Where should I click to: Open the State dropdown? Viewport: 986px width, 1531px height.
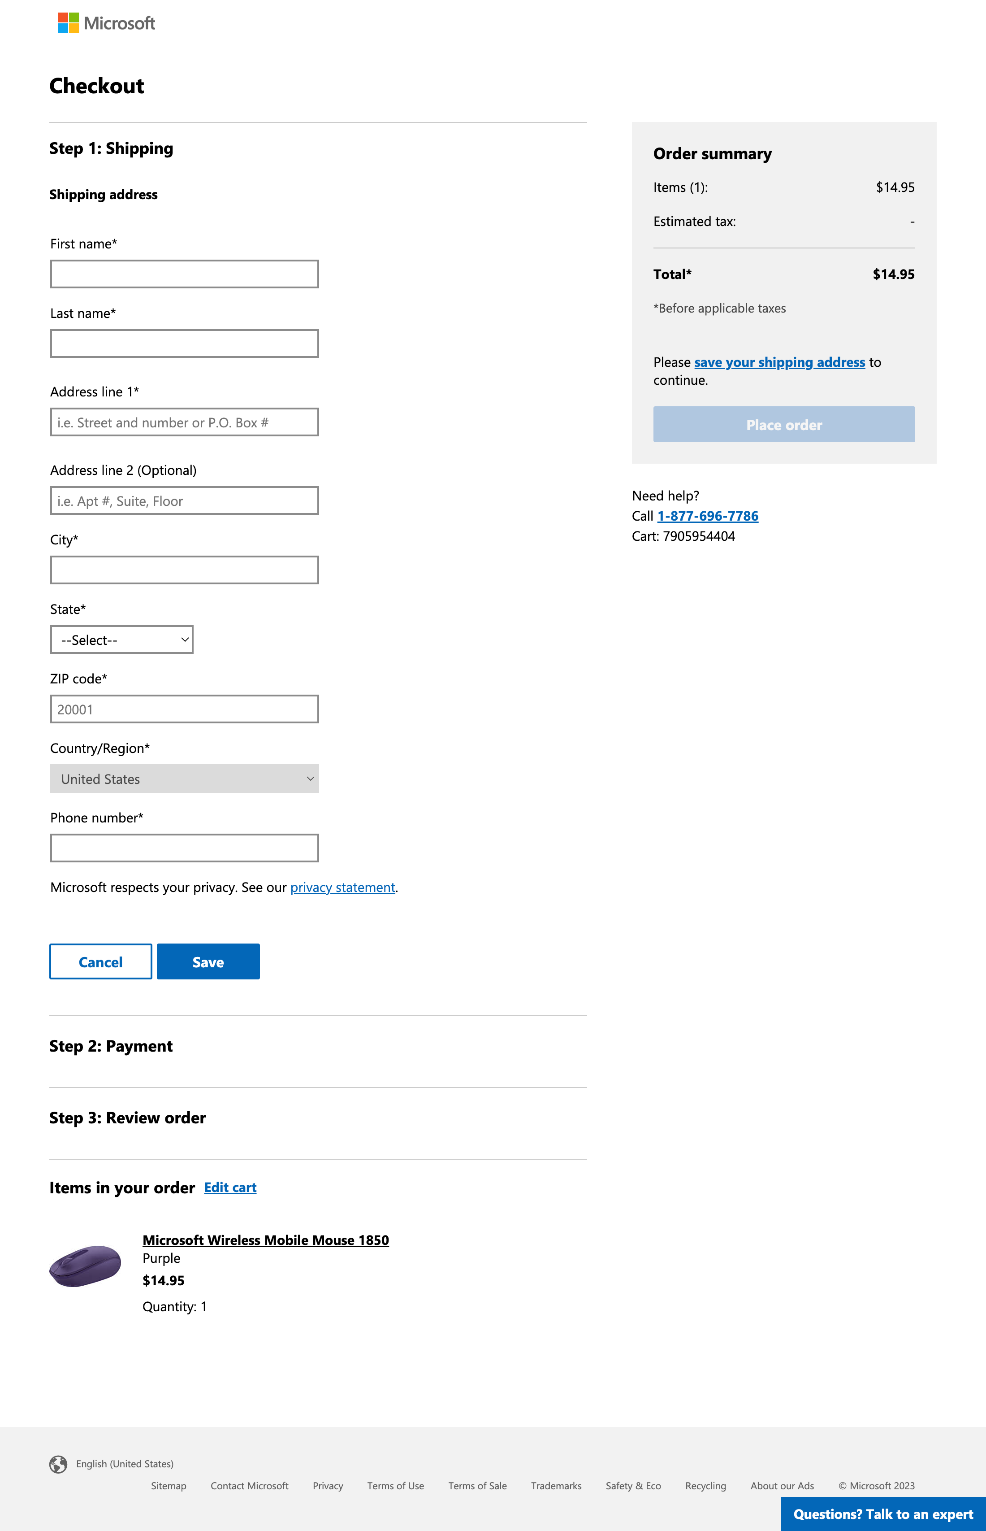coord(121,639)
